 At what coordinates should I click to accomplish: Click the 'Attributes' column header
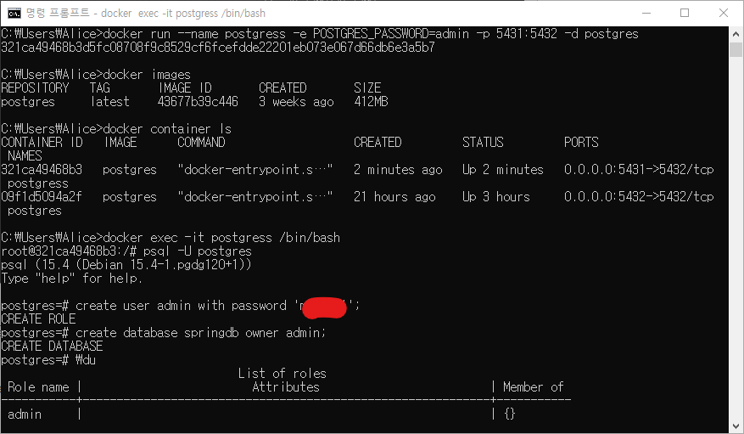pos(286,387)
